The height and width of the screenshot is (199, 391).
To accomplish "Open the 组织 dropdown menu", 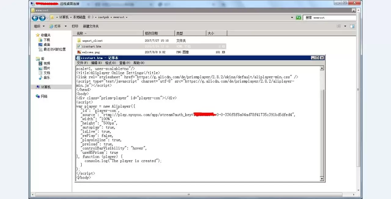I will click(x=39, y=26).
